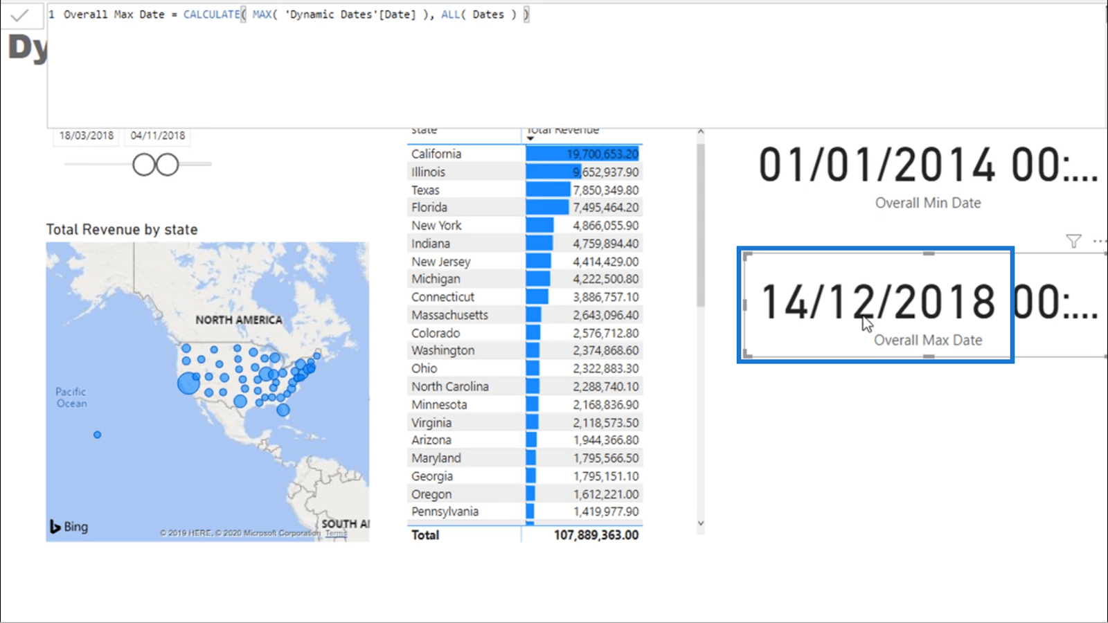This screenshot has height=623, width=1108.
Task: Click the Florida bubble on the map
Action: pyautogui.click(x=283, y=410)
